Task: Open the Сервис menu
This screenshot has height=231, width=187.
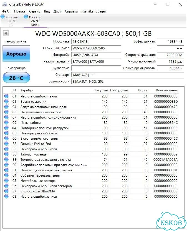Action: (35, 11)
